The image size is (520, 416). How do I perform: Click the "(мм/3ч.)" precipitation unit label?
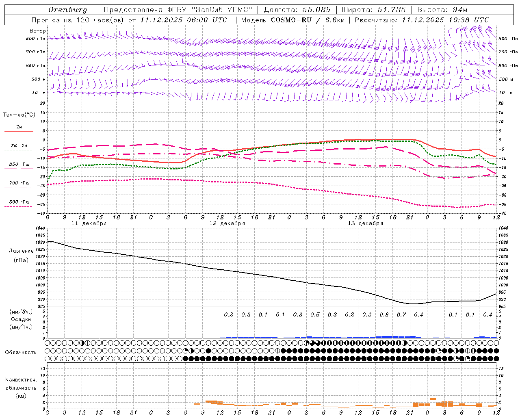tap(21, 312)
